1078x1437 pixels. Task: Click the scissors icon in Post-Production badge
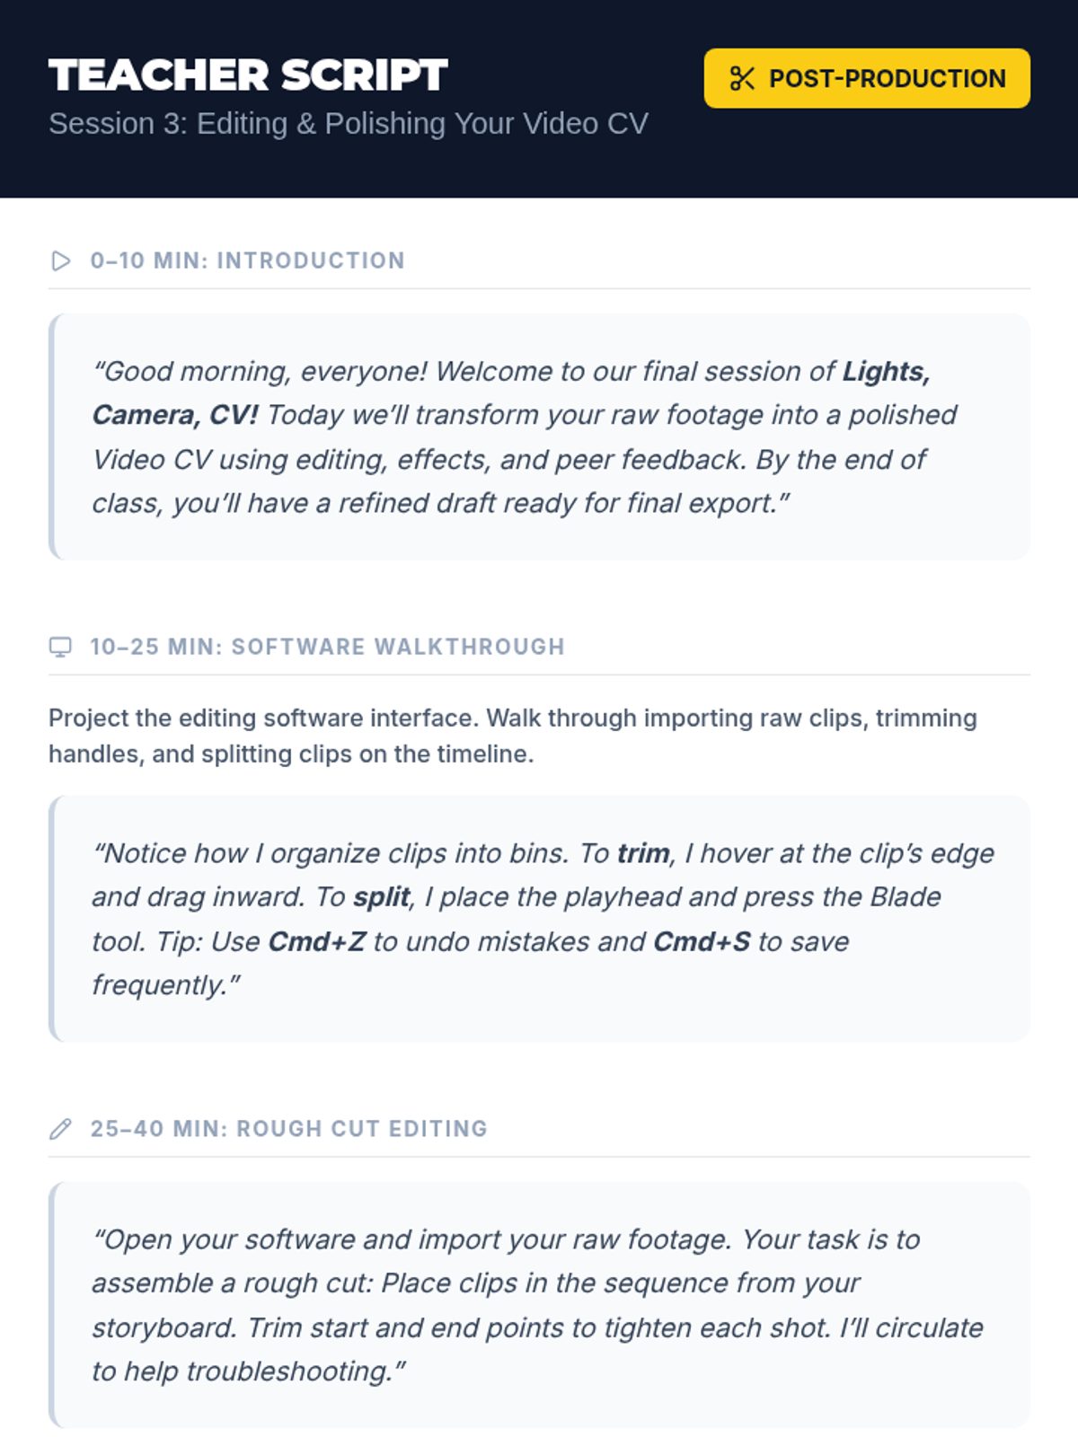pos(742,79)
